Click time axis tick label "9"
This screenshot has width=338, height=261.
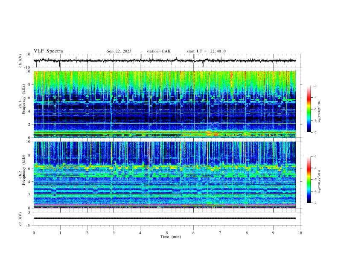(x=273, y=233)
